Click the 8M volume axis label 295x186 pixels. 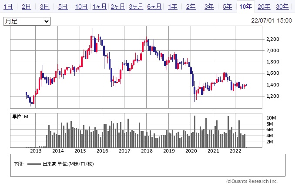click(270, 124)
